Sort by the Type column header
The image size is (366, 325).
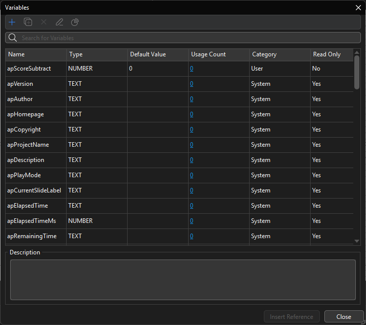tap(97, 54)
